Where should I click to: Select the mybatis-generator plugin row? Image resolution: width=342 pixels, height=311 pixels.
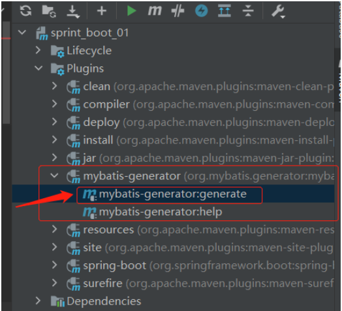point(173,176)
